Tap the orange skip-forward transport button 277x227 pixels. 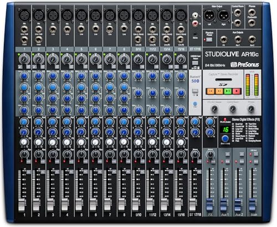[x=219, y=91]
